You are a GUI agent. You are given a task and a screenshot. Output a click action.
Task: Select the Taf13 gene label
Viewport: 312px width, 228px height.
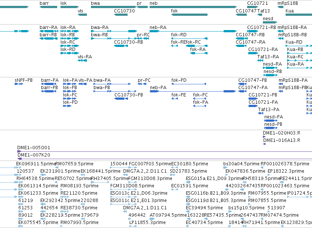coord(264,11)
